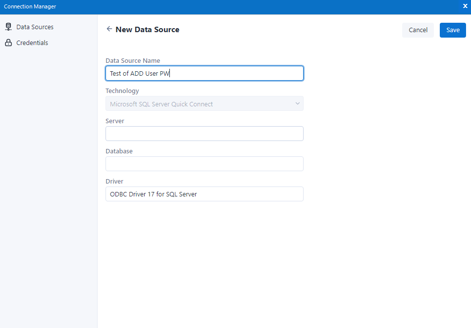Image resolution: width=471 pixels, height=328 pixels.
Task: Click the Technology dropdown chevron arrow
Action: click(297, 103)
